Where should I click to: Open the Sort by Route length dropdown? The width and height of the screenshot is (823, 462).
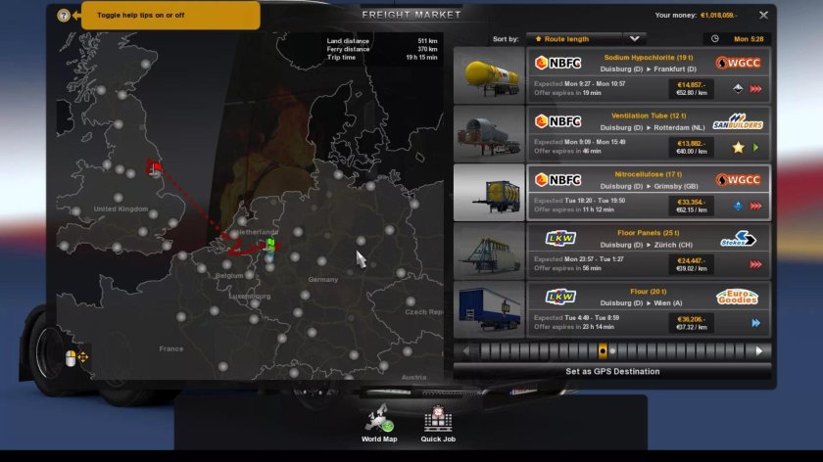pyautogui.click(x=578, y=39)
